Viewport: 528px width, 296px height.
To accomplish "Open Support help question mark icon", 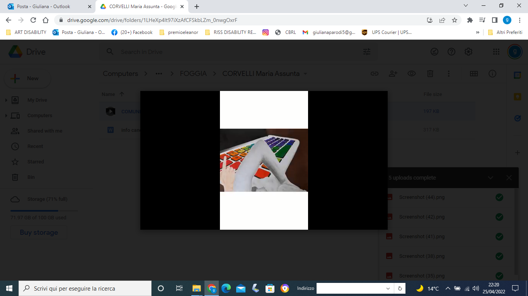I will tap(451, 52).
